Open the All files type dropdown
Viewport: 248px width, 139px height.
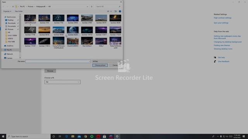pos(106,61)
